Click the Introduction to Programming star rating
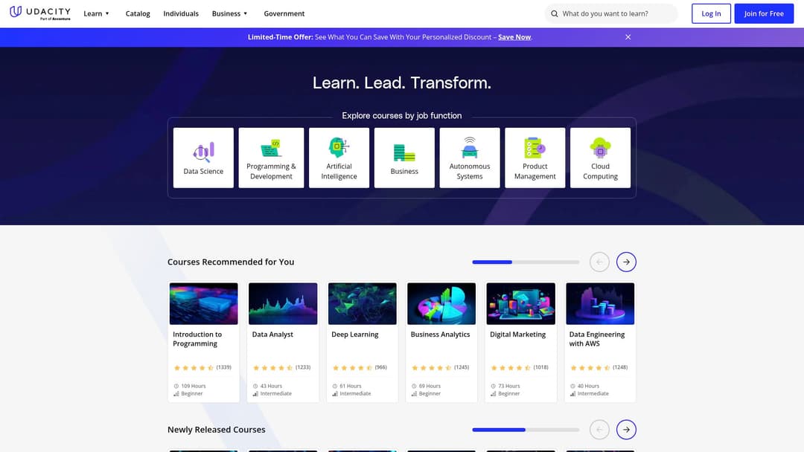Image resolution: width=804 pixels, height=452 pixels. pyautogui.click(x=194, y=367)
